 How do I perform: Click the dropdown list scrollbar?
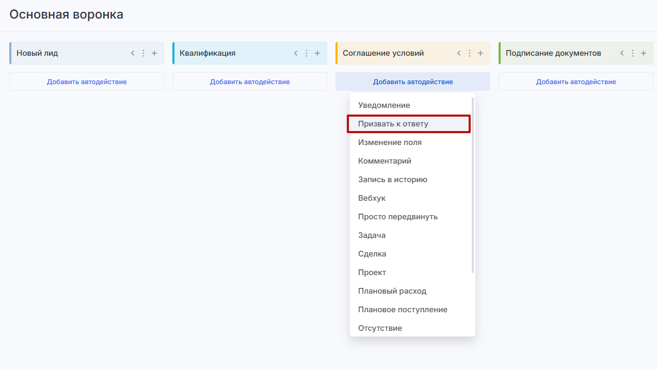coord(473,186)
